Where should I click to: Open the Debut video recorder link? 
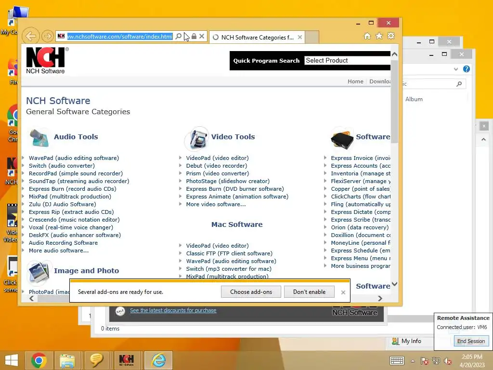pyautogui.click(x=217, y=166)
